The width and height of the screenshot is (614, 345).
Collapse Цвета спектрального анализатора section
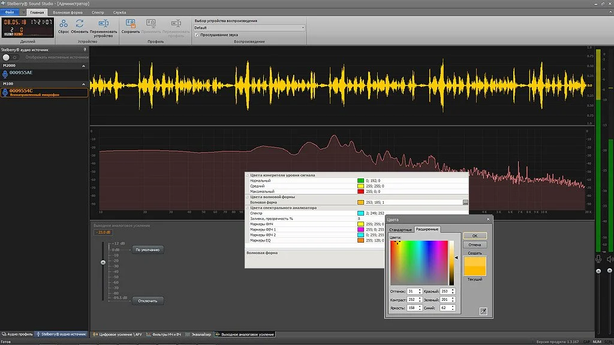point(247,208)
